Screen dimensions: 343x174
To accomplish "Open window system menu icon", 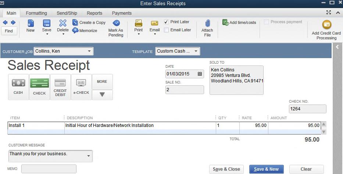I will [x=2, y=3].
